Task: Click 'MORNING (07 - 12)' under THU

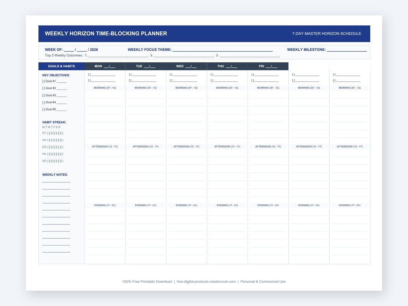Action: pyautogui.click(x=227, y=88)
